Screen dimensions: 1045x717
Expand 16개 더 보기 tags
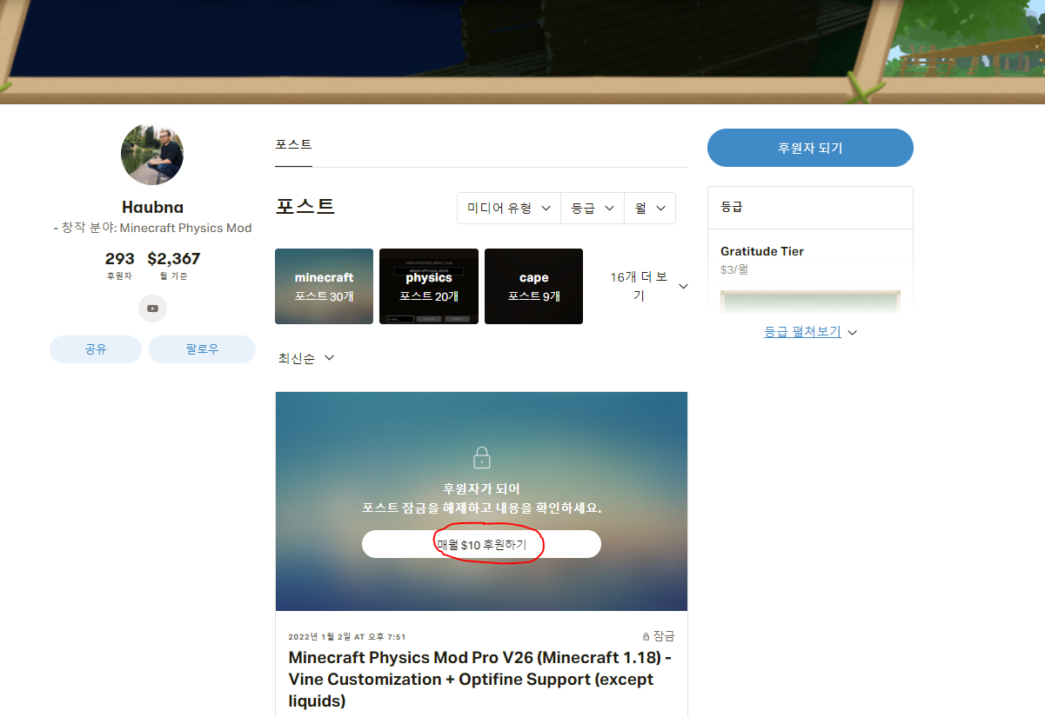coord(648,286)
